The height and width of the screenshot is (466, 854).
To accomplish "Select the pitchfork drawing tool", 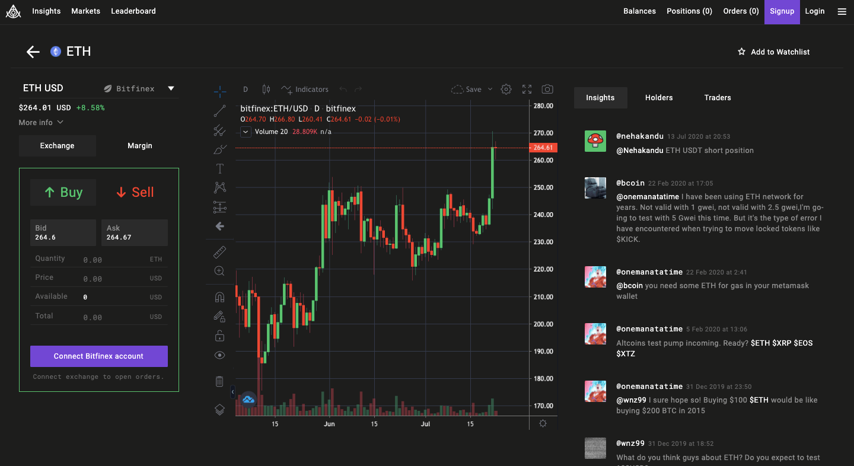I will point(219,130).
